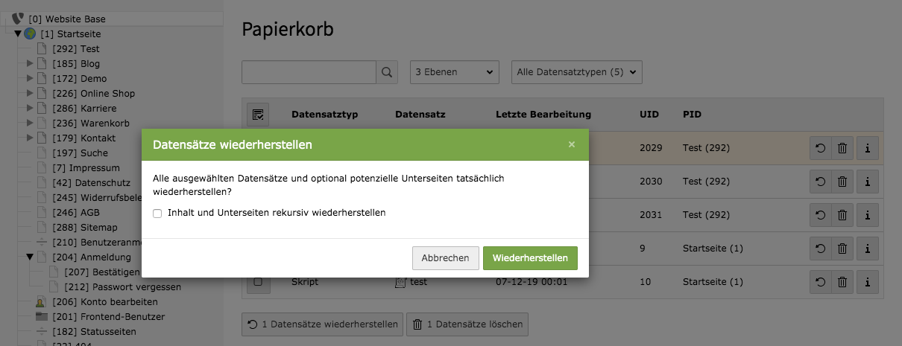Restore the record with UID 2029

click(821, 149)
